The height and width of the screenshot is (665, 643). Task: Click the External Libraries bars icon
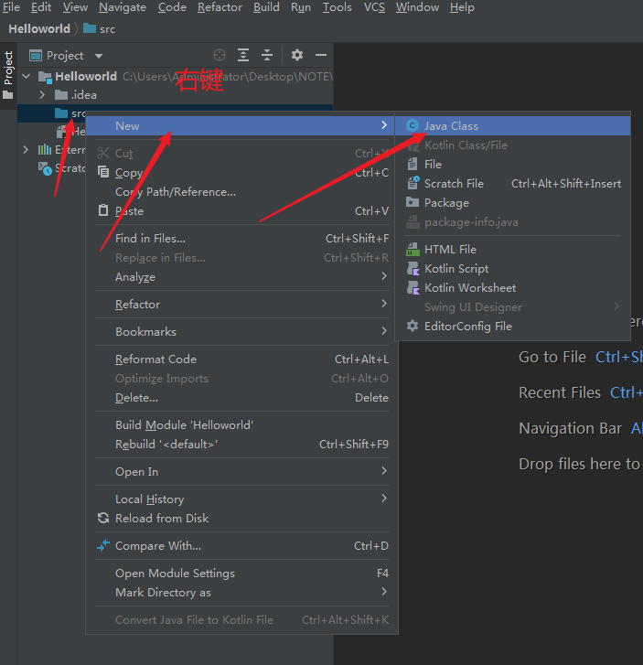point(45,149)
